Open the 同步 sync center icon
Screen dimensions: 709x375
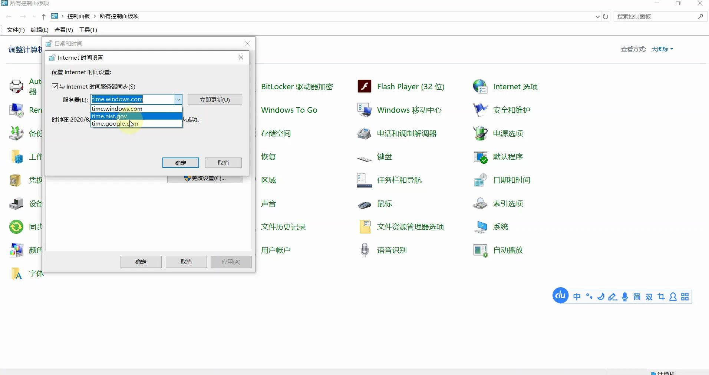[16, 227]
